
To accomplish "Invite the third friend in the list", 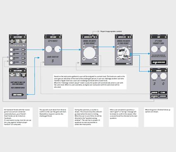I will [23, 58].
